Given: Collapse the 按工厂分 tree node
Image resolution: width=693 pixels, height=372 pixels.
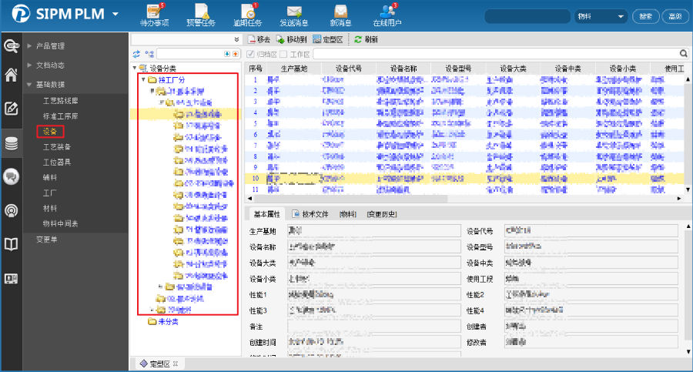Looking at the screenshot, I should (x=143, y=80).
